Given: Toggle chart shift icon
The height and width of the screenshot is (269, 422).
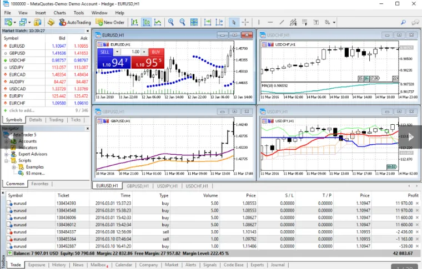Looking at the screenshot, I should pos(219,22).
